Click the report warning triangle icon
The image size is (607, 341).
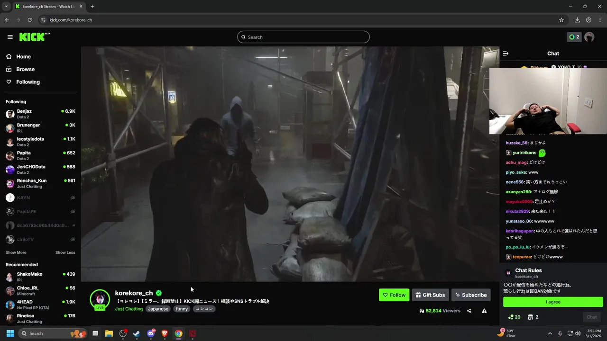[x=484, y=311]
